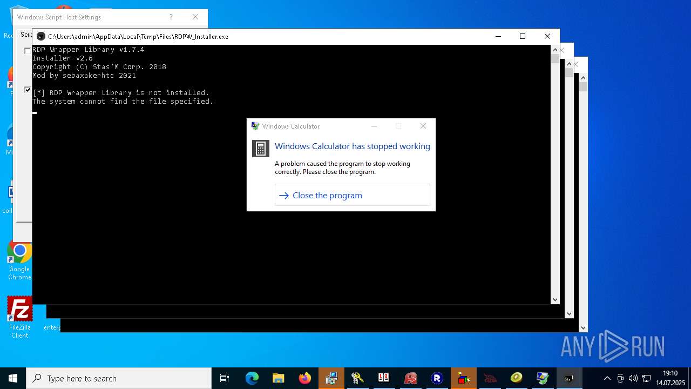Open the Windows Start menu
The image size is (691, 389).
coord(13,378)
